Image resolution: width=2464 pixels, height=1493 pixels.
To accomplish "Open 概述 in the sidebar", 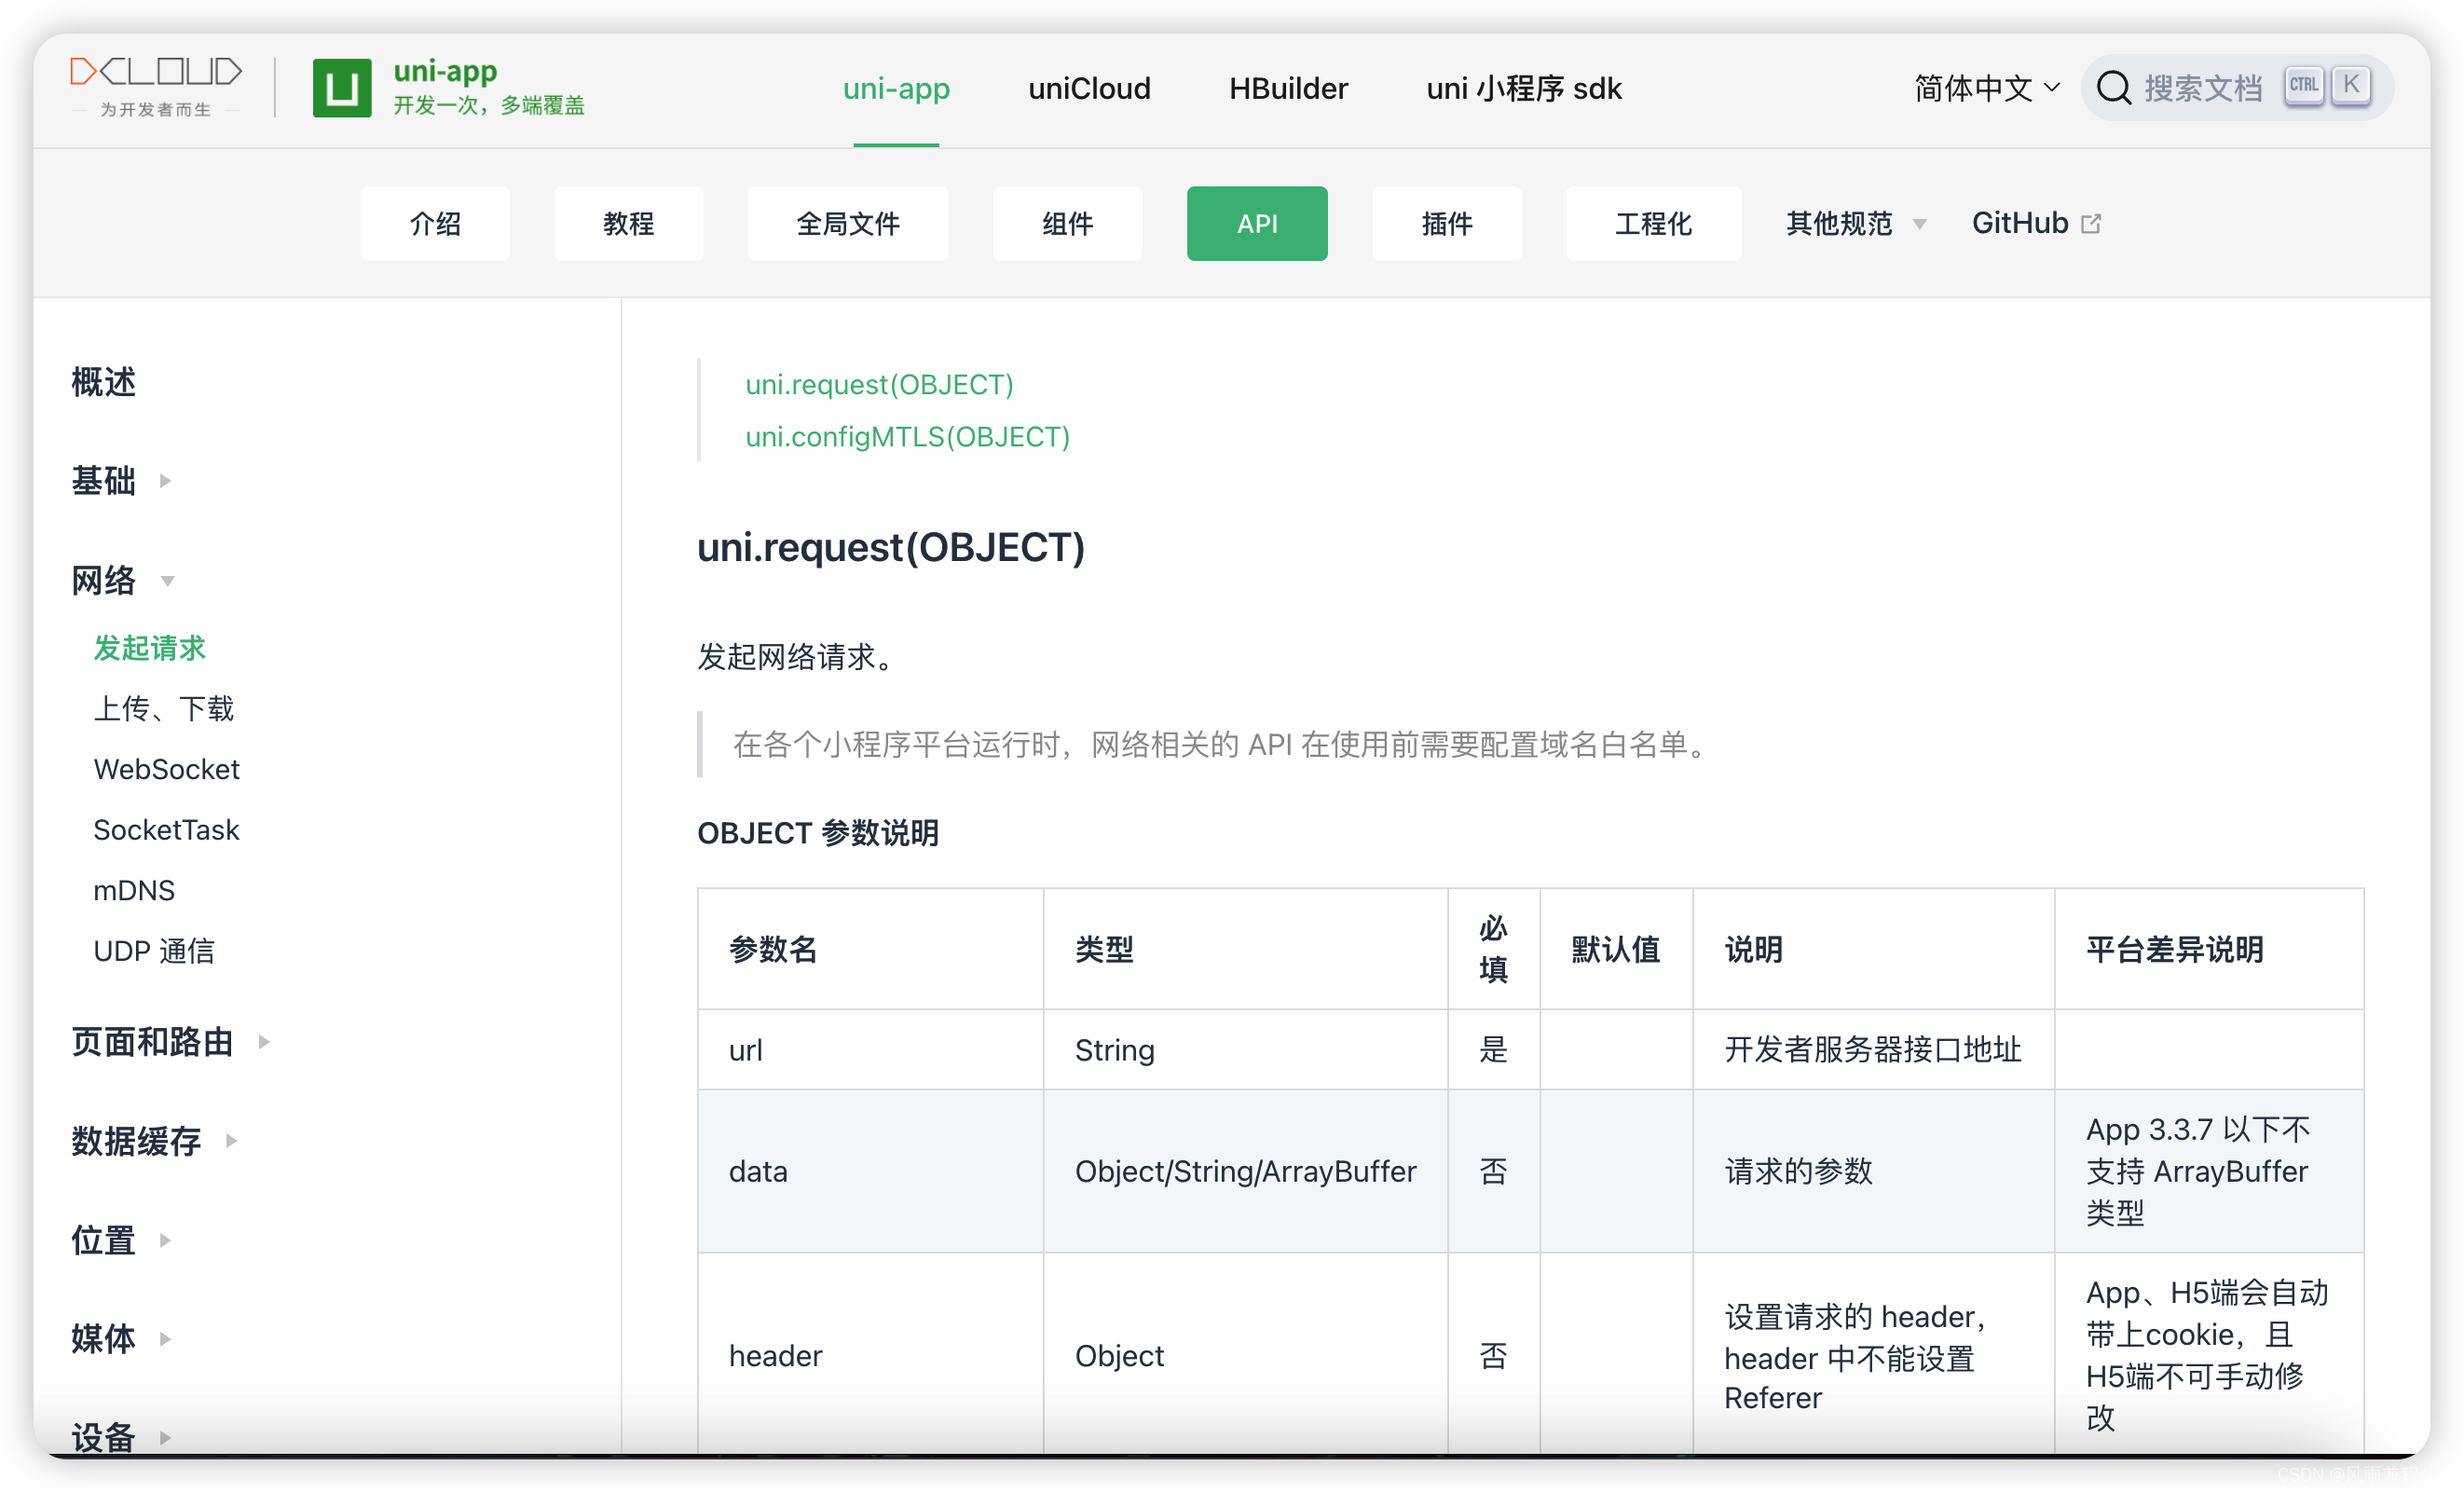I will (x=103, y=382).
